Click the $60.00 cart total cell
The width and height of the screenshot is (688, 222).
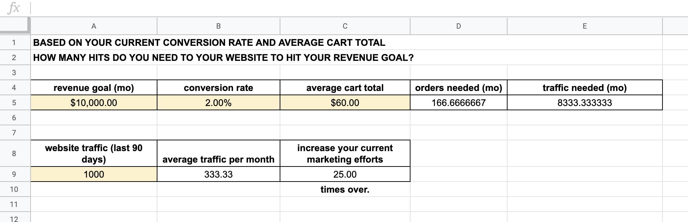click(345, 103)
